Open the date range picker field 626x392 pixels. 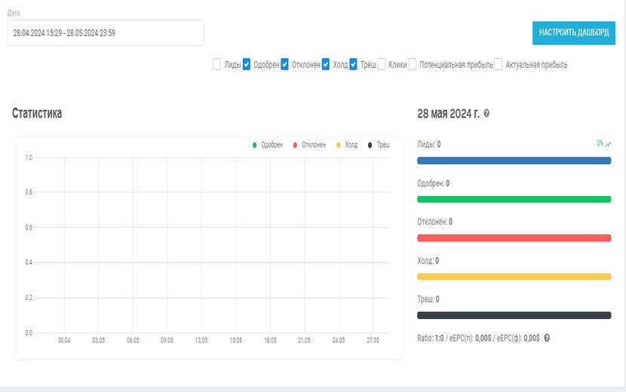coord(106,33)
